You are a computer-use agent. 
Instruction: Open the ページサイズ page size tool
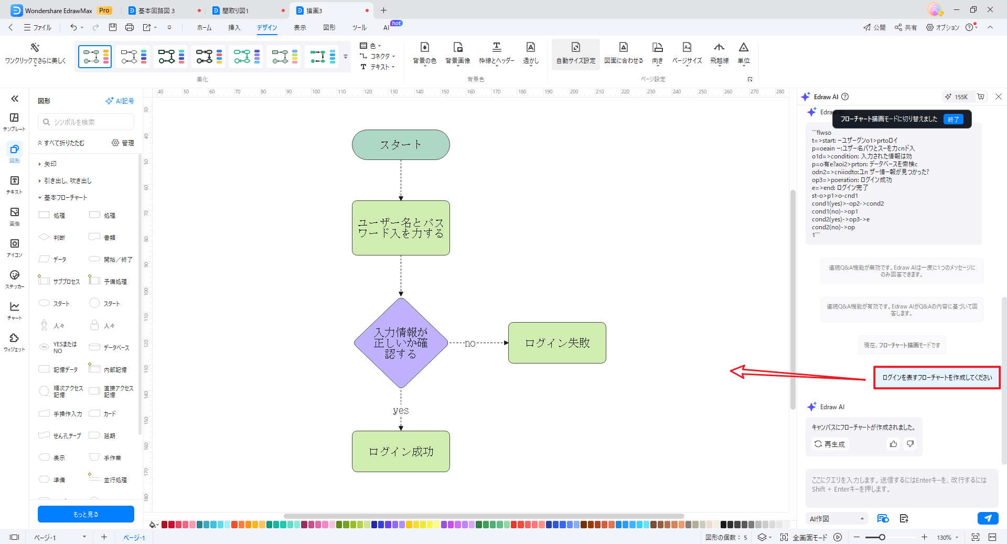[687, 54]
